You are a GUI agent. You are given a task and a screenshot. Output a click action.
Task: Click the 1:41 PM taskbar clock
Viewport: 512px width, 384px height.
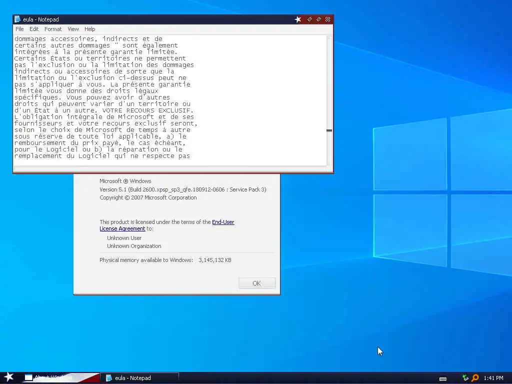click(x=493, y=378)
